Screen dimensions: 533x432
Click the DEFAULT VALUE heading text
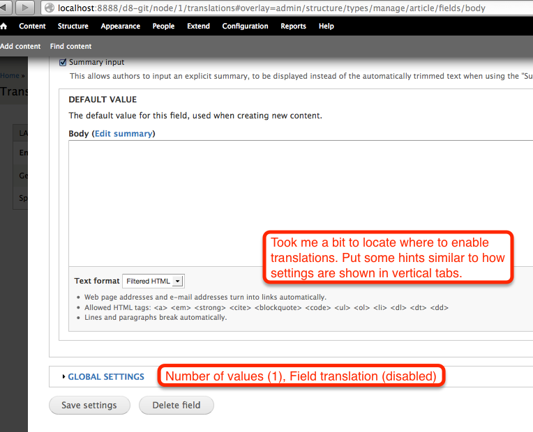tap(103, 100)
